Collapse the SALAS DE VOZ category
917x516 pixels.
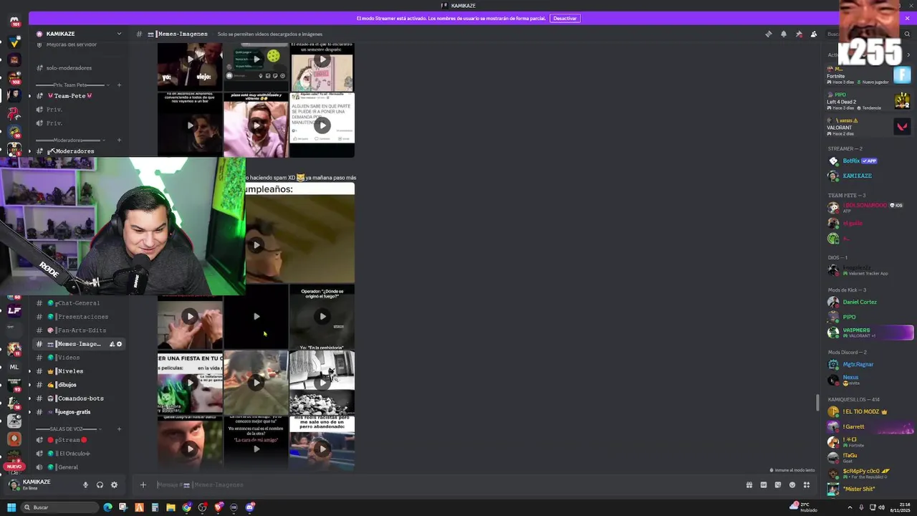pyautogui.click(x=68, y=429)
